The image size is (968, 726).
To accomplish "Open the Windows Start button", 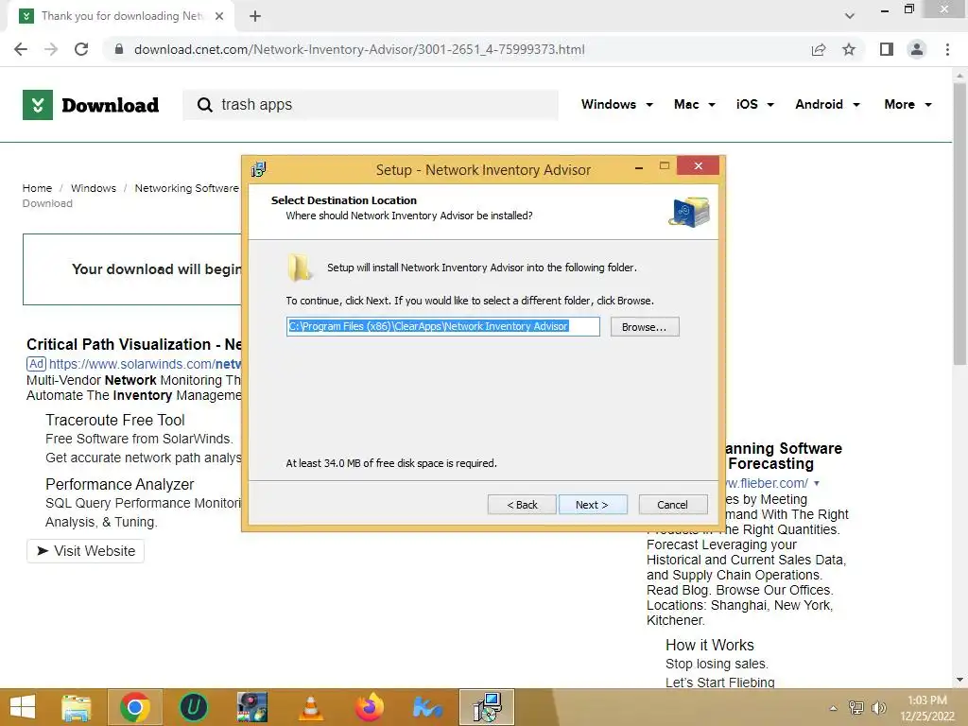I will tap(23, 707).
